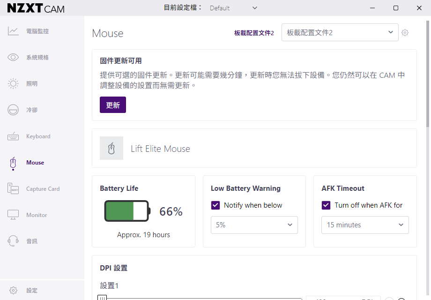Open the 5% low battery threshold dropdown
The image size is (431, 300).
pos(254,225)
